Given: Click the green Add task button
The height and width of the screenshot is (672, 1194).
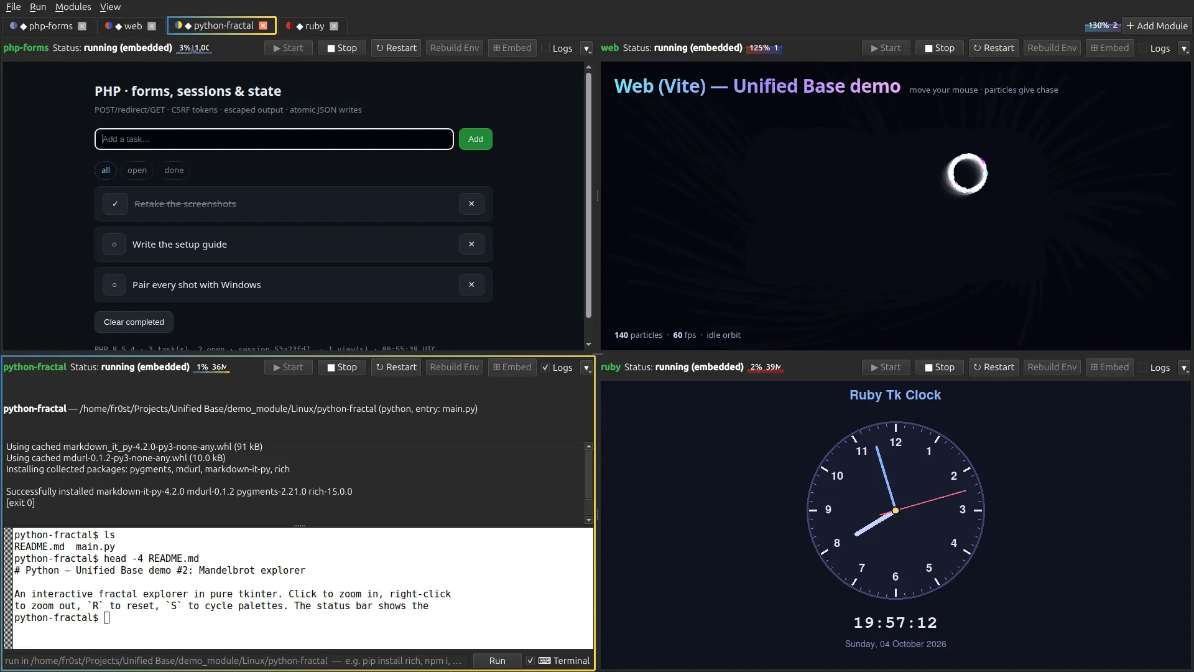Looking at the screenshot, I should pos(476,139).
